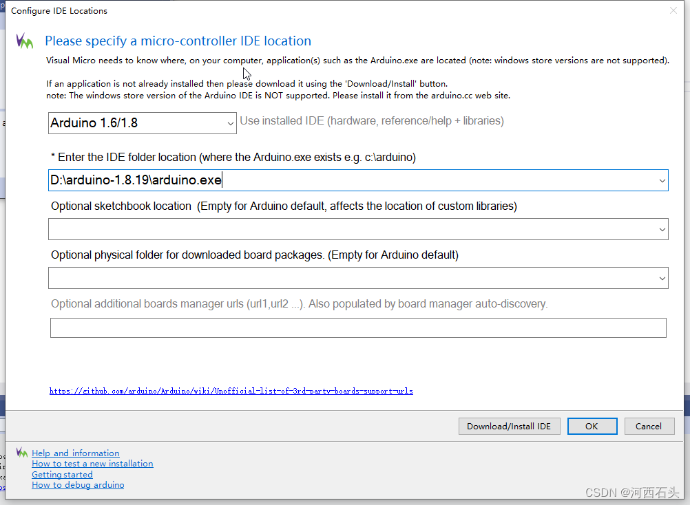Open the How to debug arduino link
The width and height of the screenshot is (690, 505).
click(78, 485)
